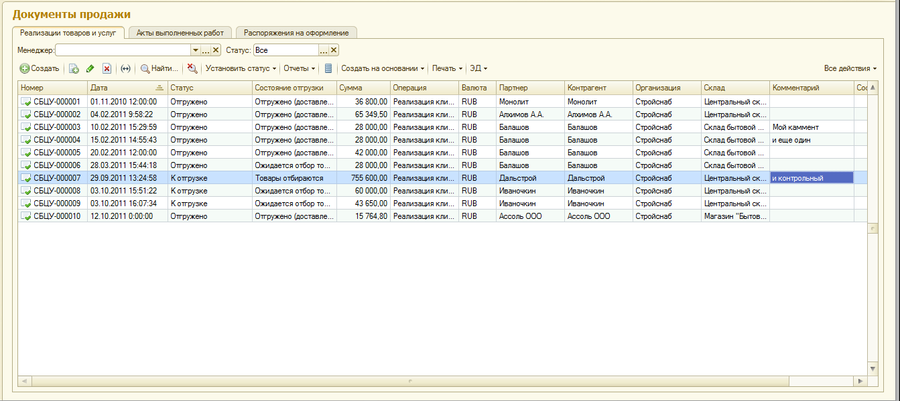Click the amount cell 15 764,80
Image resolution: width=900 pixels, height=401 pixels.
tap(363, 216)
